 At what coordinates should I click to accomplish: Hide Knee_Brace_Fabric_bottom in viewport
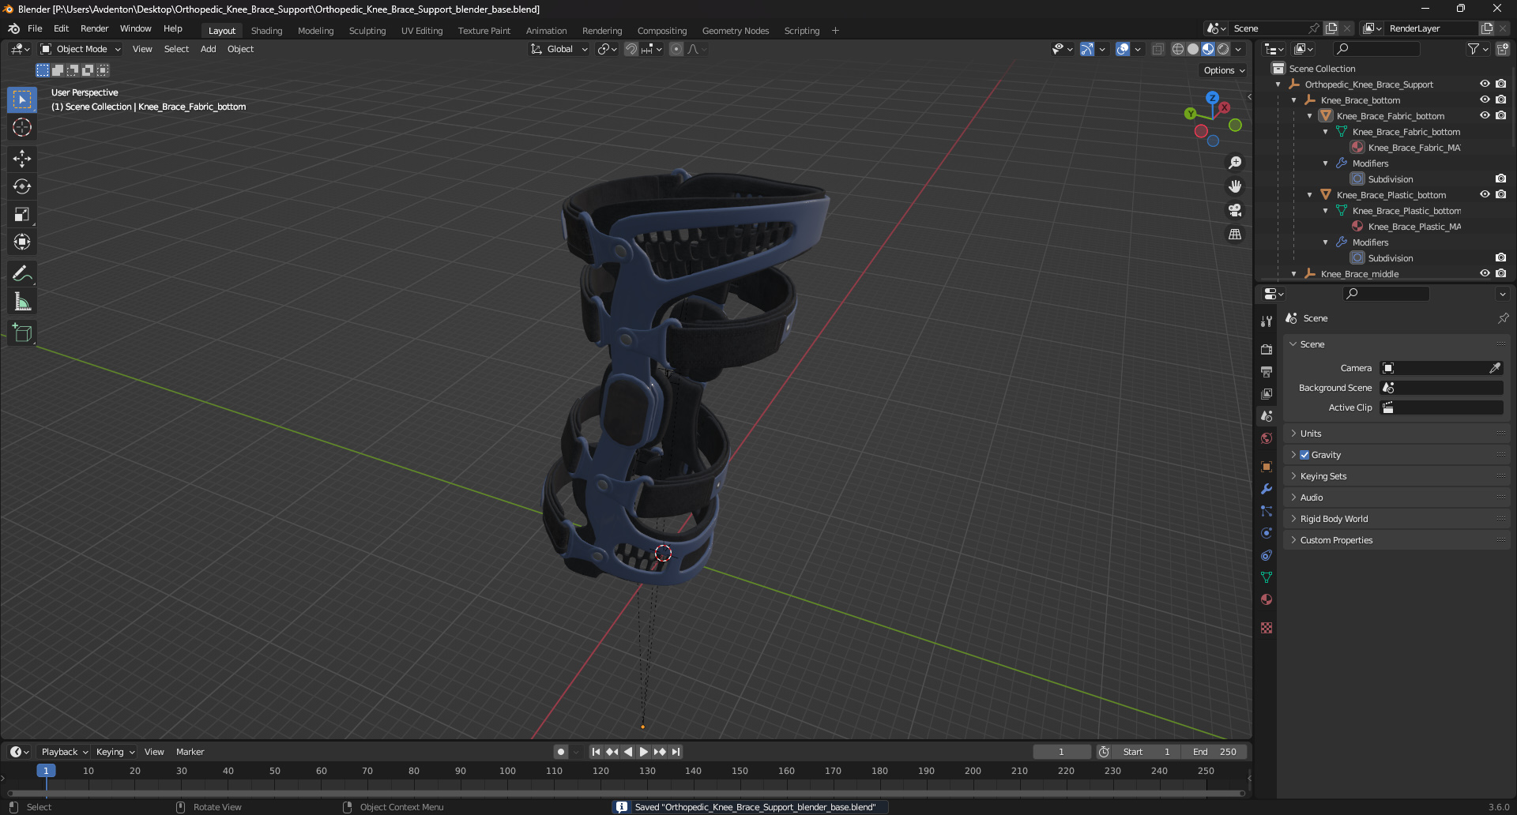(1485, 115)
